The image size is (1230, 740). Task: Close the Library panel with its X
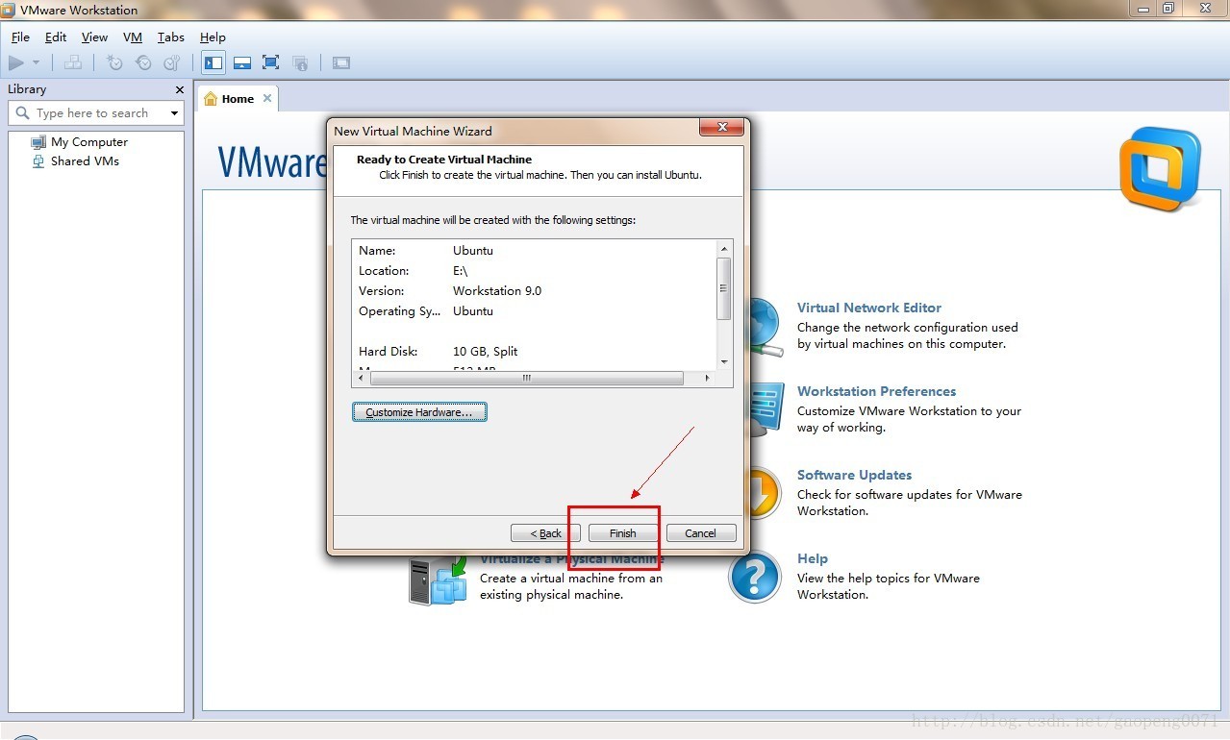click(179, 89)
